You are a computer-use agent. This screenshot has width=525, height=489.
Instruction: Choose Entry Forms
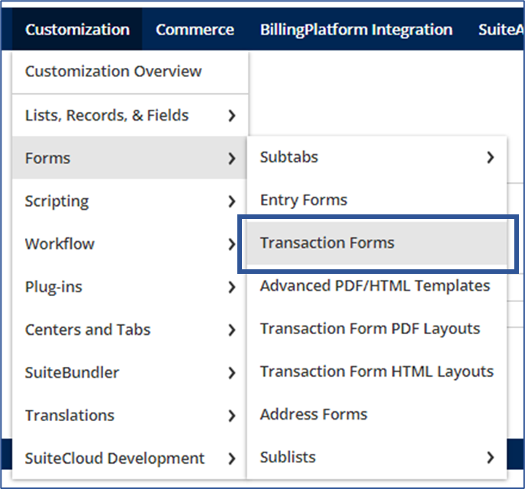pos(377,200)
